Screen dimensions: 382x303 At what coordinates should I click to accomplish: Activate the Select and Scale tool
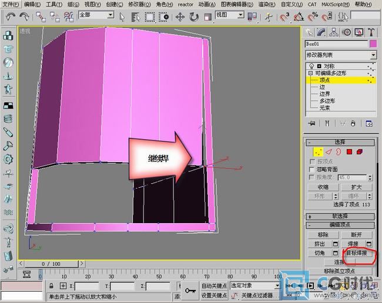click(208, 17)
